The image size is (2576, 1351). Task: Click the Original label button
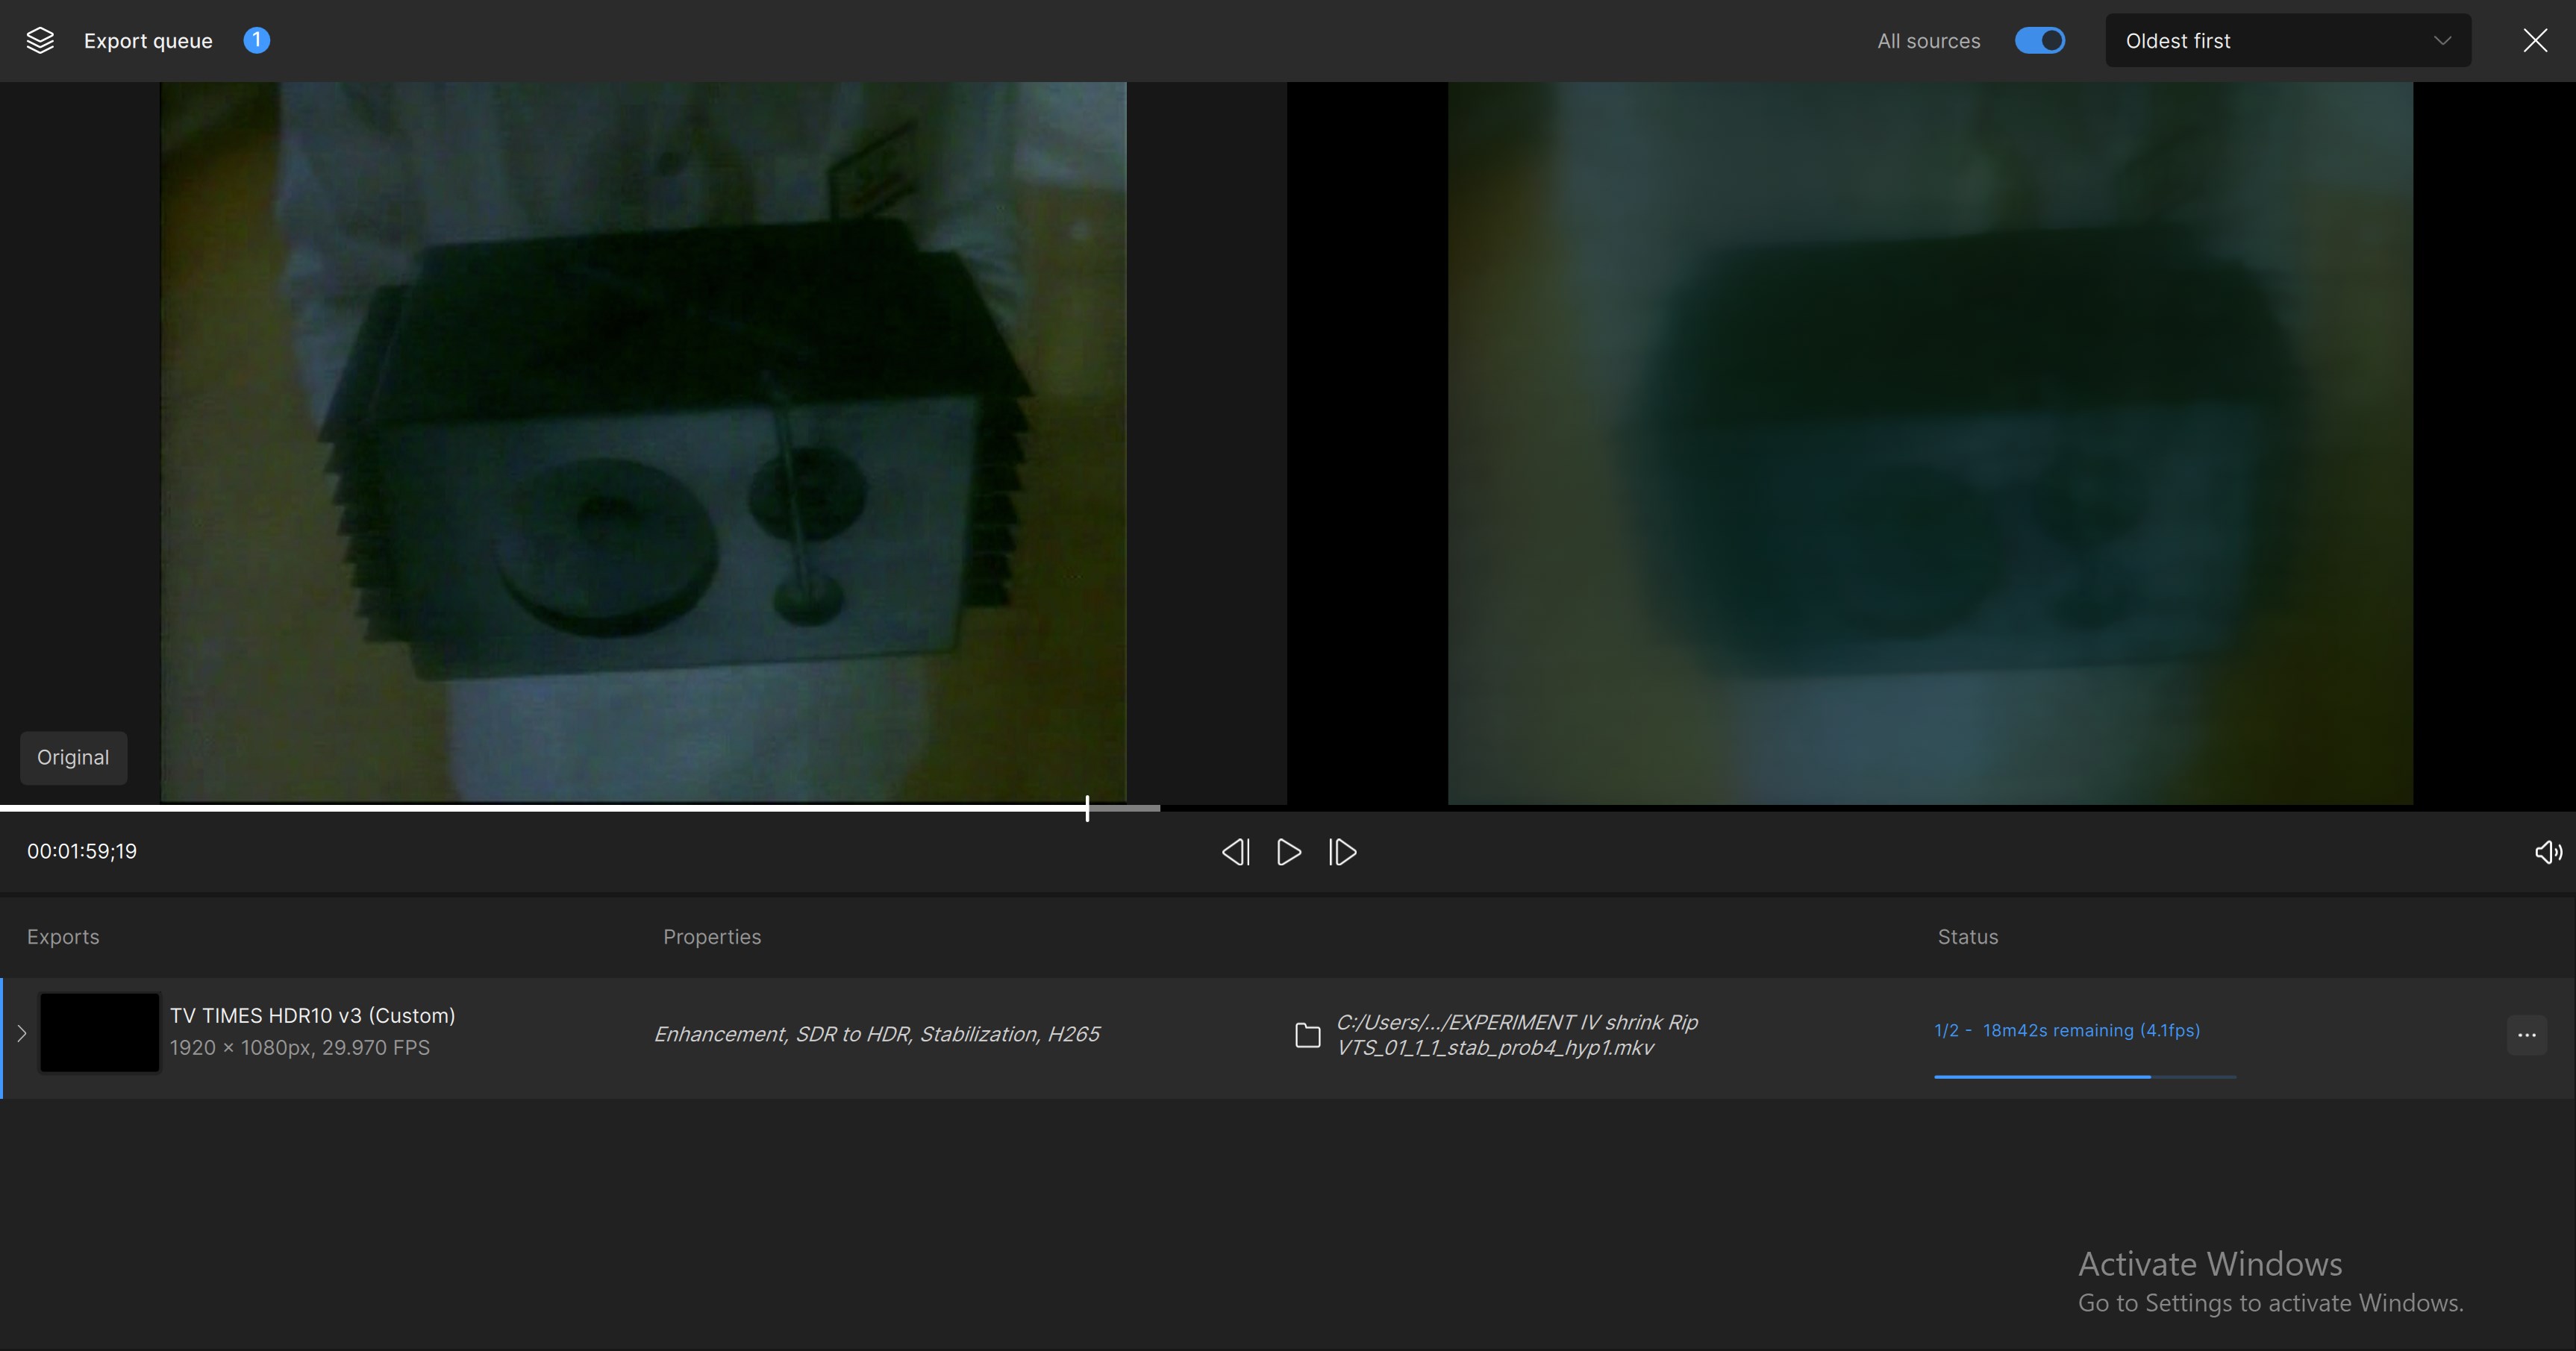(73, 757)
